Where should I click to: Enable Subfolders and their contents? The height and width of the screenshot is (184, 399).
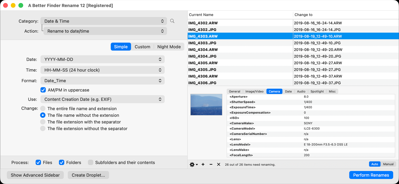pyautogui.click(x=90, y=162)
